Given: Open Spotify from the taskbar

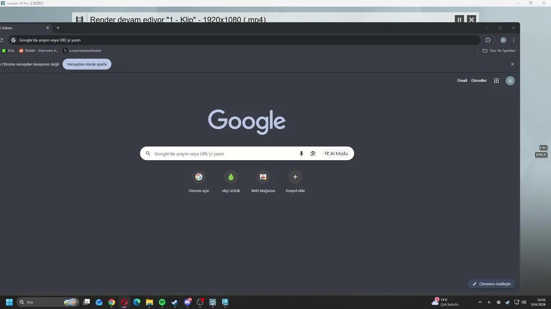Looking at the screenshot, I should pos(162,302).
